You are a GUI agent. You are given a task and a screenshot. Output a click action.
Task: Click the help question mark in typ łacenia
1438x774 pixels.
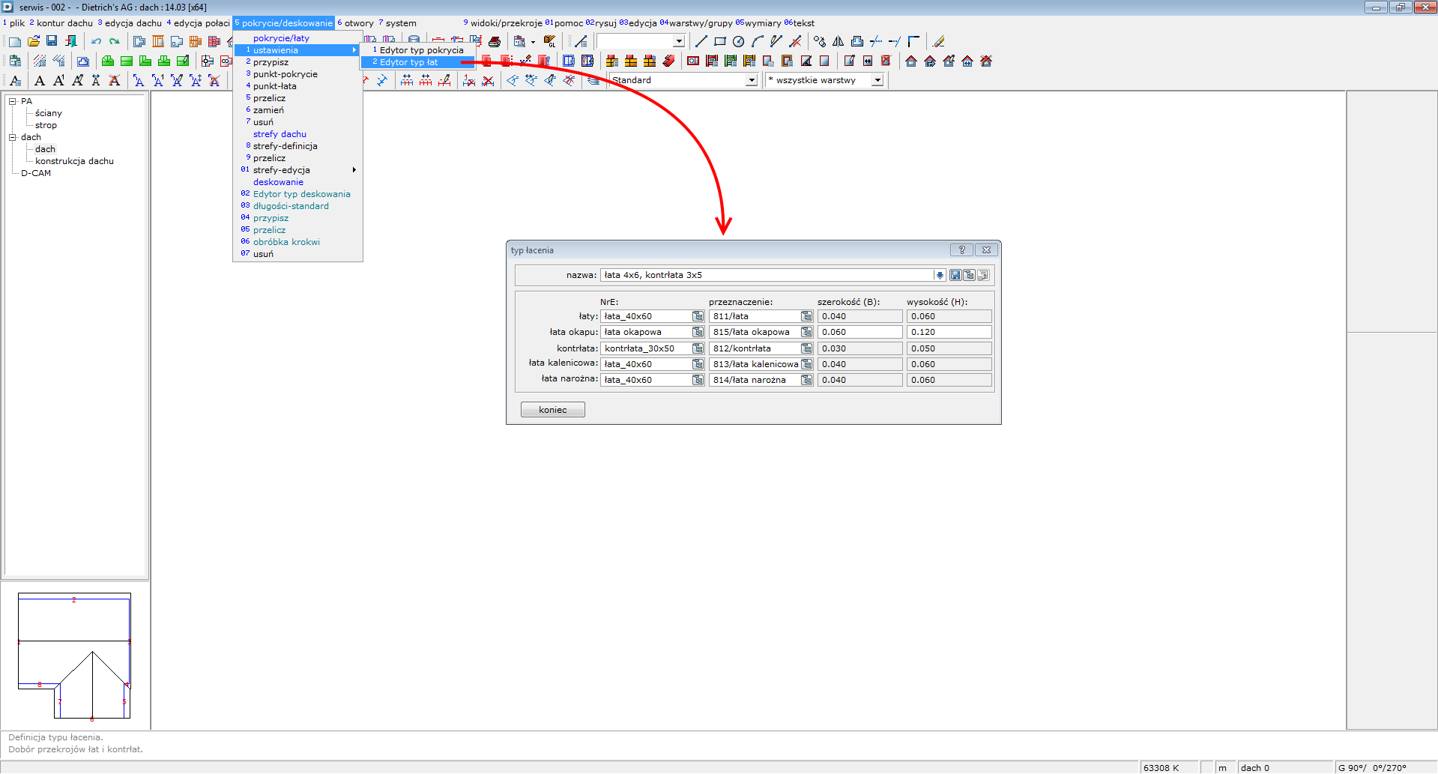[961, 250]
